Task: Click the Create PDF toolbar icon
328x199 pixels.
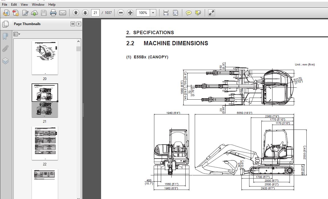Action: (6, 13)
